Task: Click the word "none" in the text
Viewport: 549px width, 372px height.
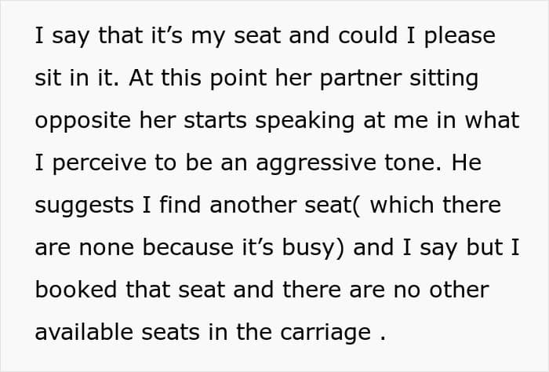Action: coord(107,248)
